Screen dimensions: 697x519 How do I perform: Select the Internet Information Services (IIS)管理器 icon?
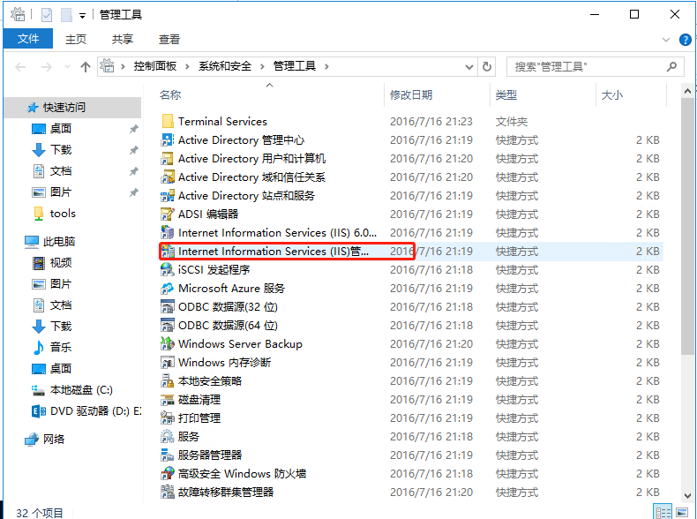pyautogui.click(x=168, y=252)
